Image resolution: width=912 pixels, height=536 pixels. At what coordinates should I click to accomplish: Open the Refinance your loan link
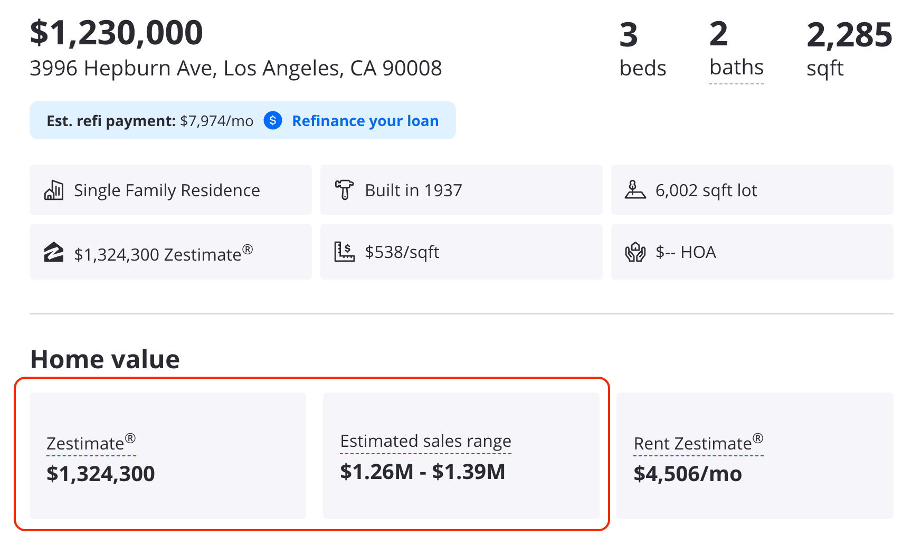pyautogui.click(x=365, y=121)
